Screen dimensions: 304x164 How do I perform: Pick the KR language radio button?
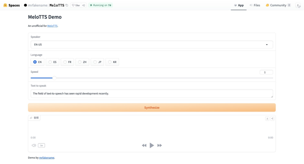point(110,62)
